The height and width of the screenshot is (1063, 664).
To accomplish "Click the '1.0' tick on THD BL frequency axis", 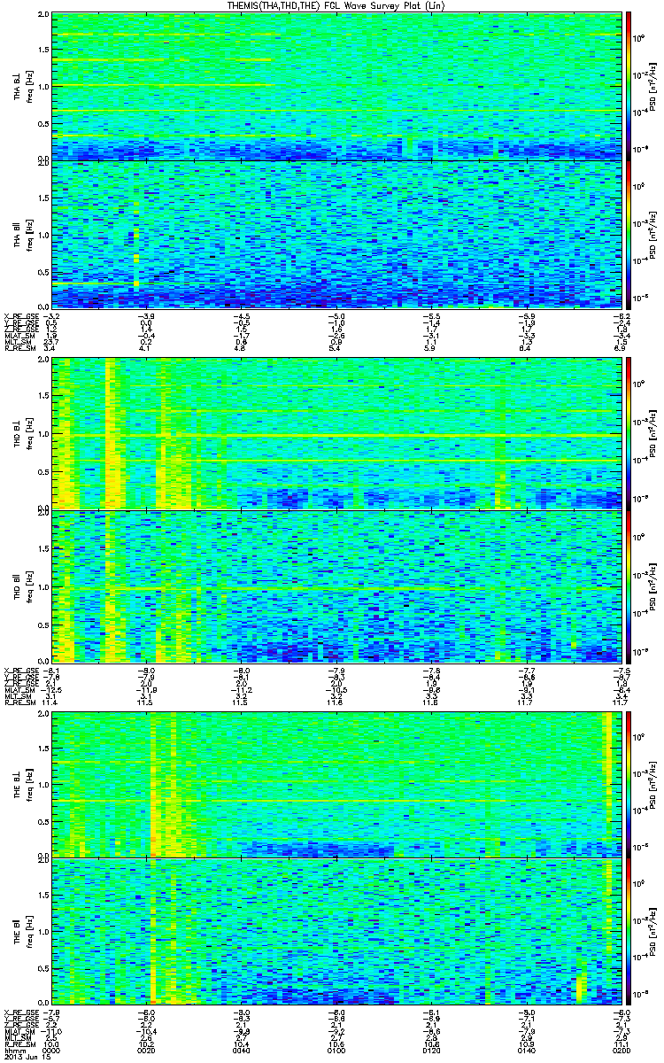I will pos(44,434).
